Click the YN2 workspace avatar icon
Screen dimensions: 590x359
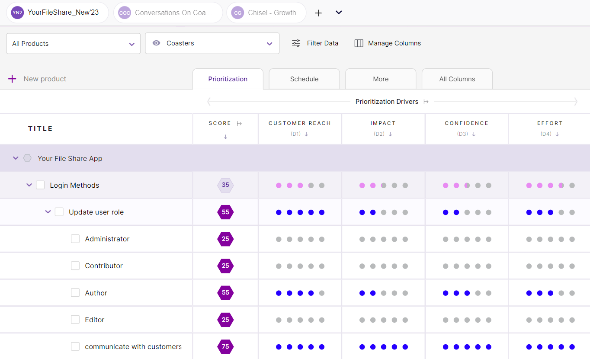[17, 13]
